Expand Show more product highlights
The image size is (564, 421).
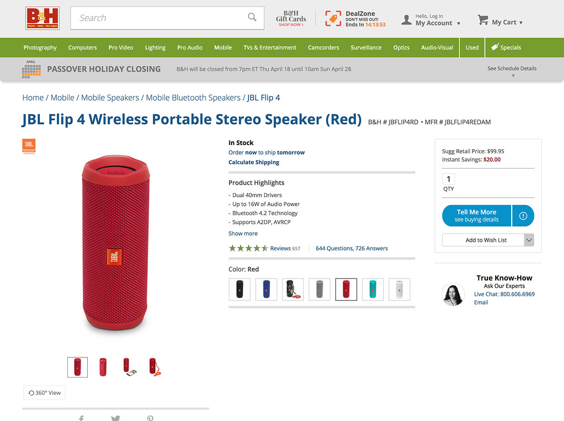[243, 233]
